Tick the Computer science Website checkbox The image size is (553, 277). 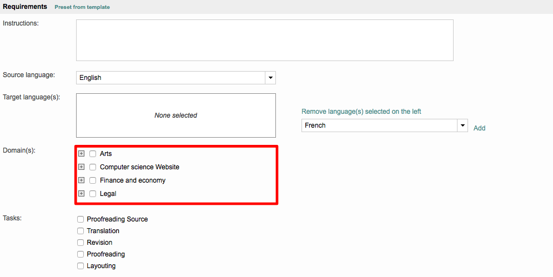pyautogui.click(x=93, y=167)
